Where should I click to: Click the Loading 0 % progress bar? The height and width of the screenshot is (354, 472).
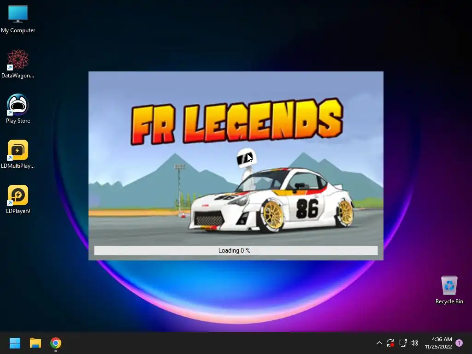tap(236, 250)
